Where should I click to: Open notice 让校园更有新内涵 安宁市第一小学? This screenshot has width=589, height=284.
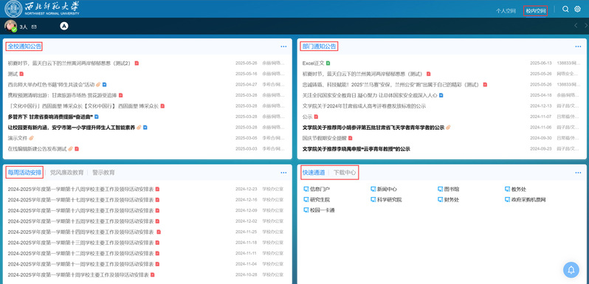coord(72,128)
